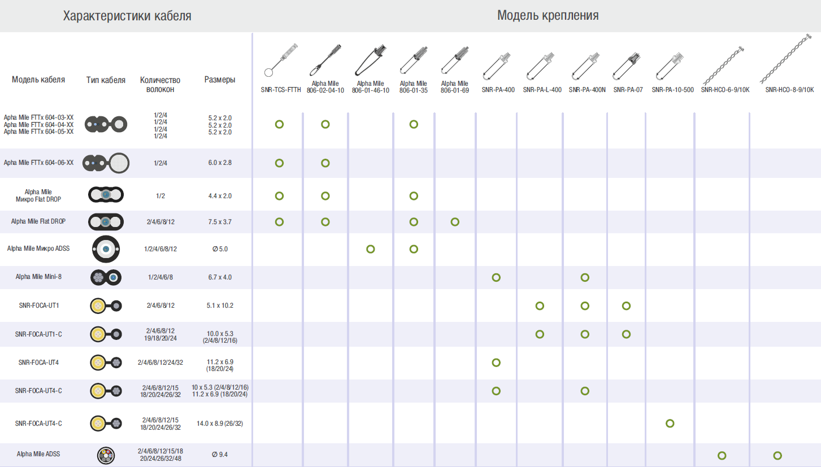Click the 'Характеристики кабеля' header
The height and width of the screenshot is (467, 821).
[127, 16]
